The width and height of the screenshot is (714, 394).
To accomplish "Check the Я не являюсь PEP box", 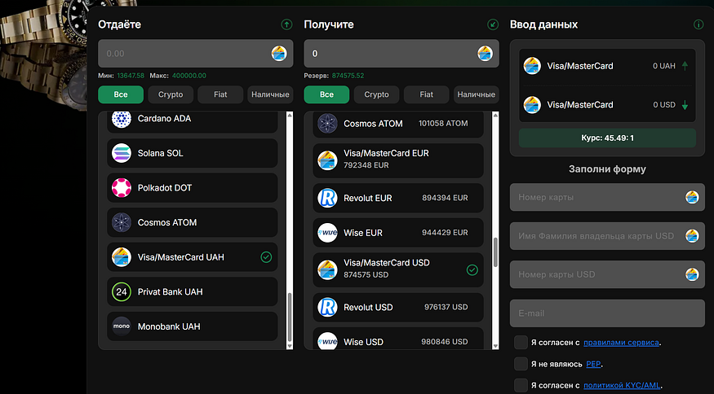I will coord(521,364).
